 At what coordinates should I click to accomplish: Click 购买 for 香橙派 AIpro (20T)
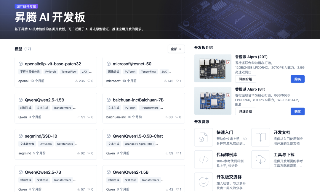pos(297,79)
